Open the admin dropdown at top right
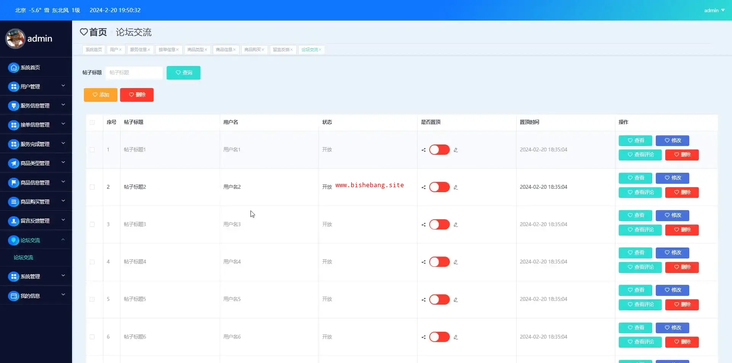Screen dimensions: 732x363 point(714,10)
